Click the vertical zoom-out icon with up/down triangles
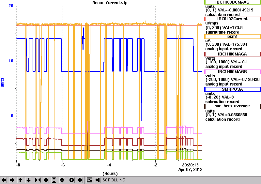Image resolution: width=261 pixels, height=184 pixels. (x=62, y=180)
